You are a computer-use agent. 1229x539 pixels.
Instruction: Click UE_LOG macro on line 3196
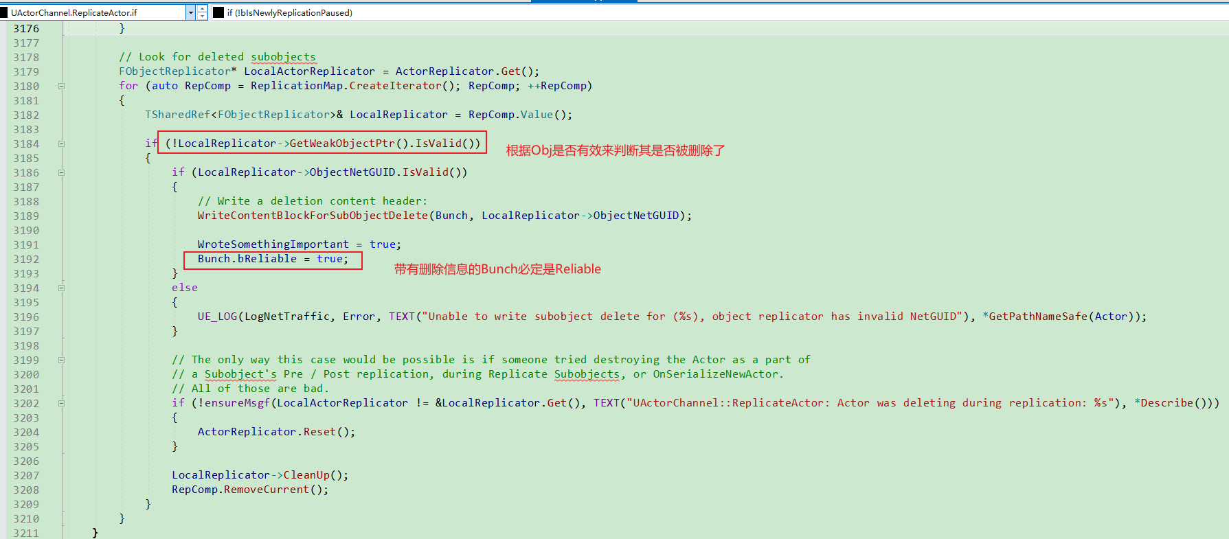point(217,317)
